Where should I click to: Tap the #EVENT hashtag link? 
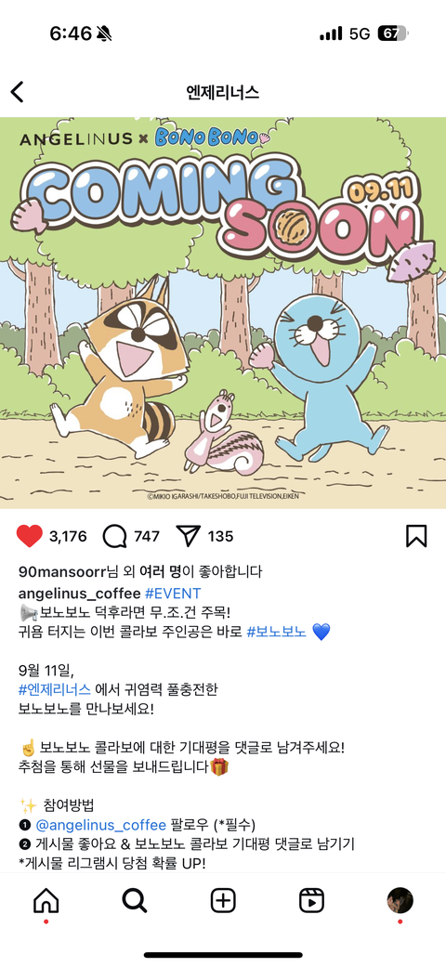coord(173,594)
